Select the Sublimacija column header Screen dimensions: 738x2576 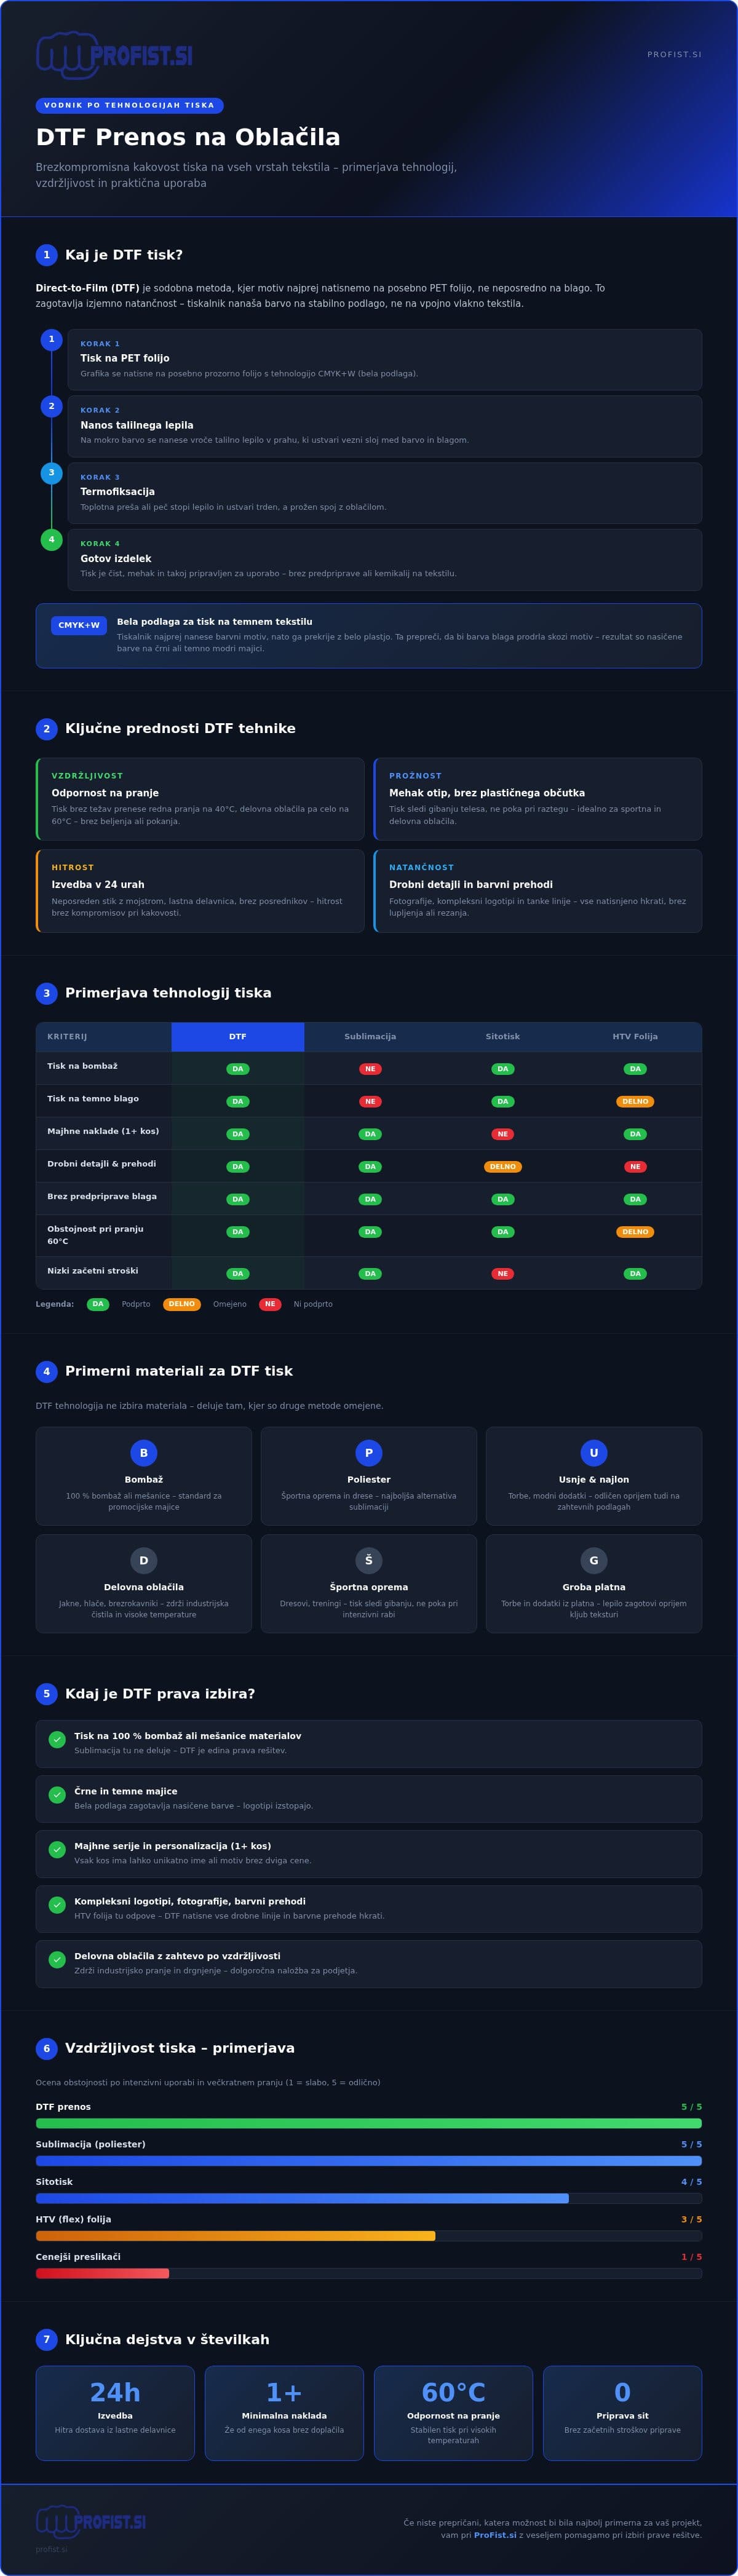(x=370, y=1037)
